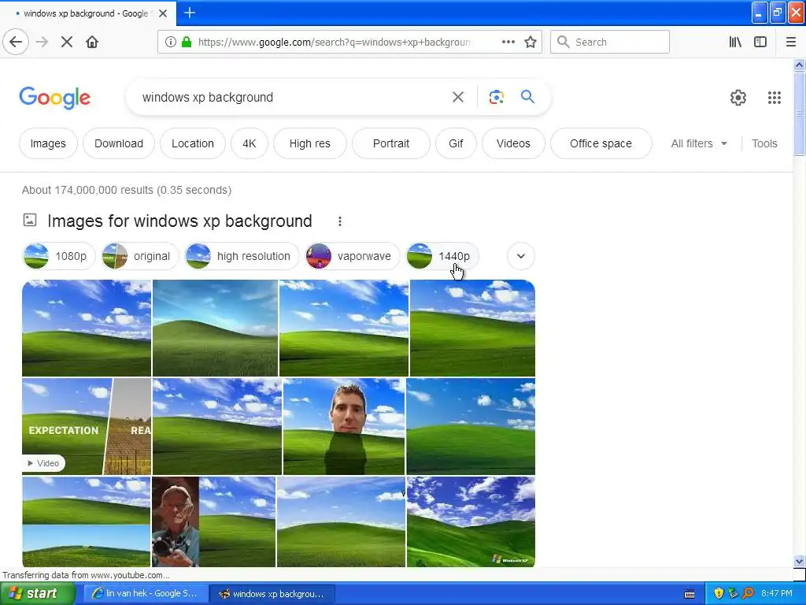The height and width of the screenshot is (605, 806).
Task: Search by image with the Lens camera icon
Action: (496, 97)
